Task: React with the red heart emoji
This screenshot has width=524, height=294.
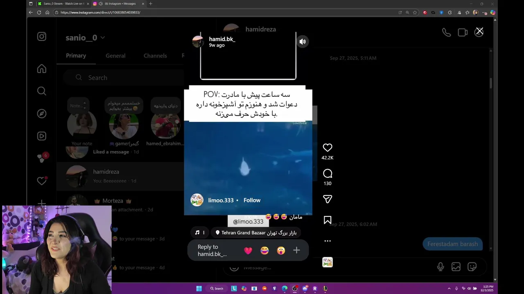Action: [x=248, y=251]
